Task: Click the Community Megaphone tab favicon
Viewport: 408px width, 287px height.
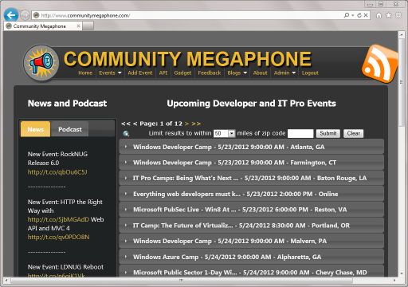Action: click(9, 26)
